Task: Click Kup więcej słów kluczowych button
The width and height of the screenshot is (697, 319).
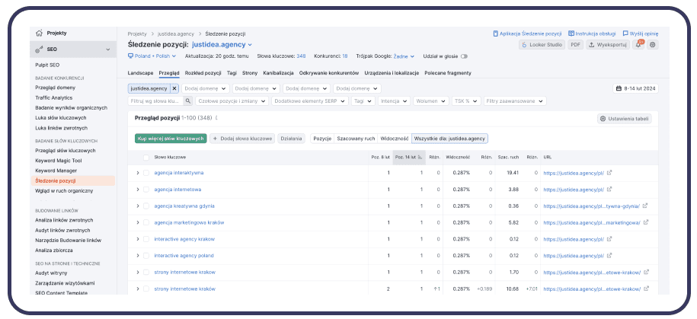Action: (171, 139)
